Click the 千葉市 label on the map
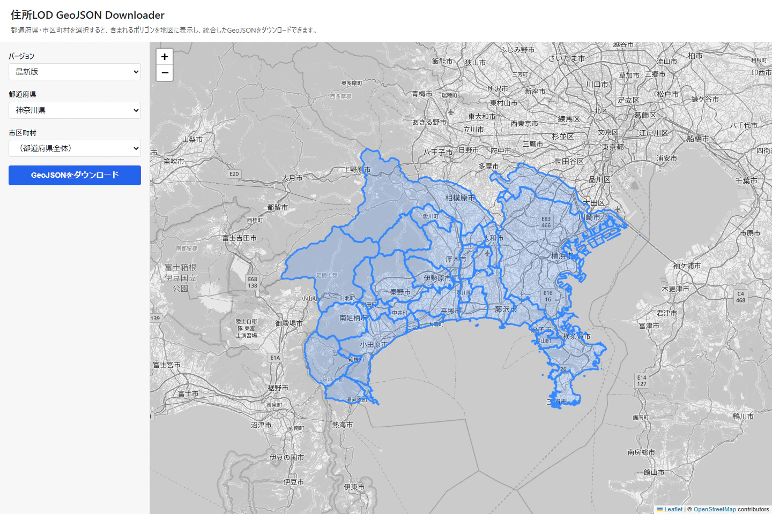772x514 pixels. [x=746, y=181]
